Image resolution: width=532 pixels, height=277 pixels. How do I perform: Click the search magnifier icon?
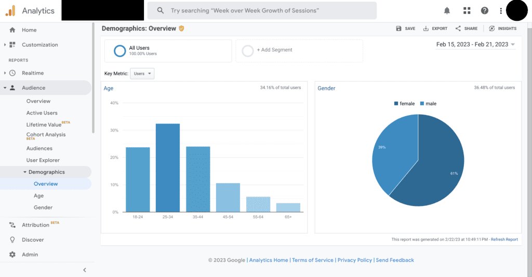tap(161, 10)
